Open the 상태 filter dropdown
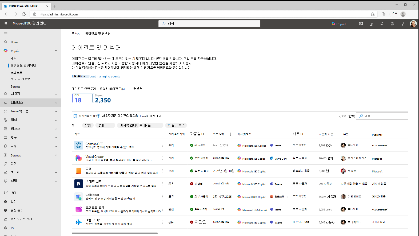Screen dimensions: 419x236 (105, 125)
